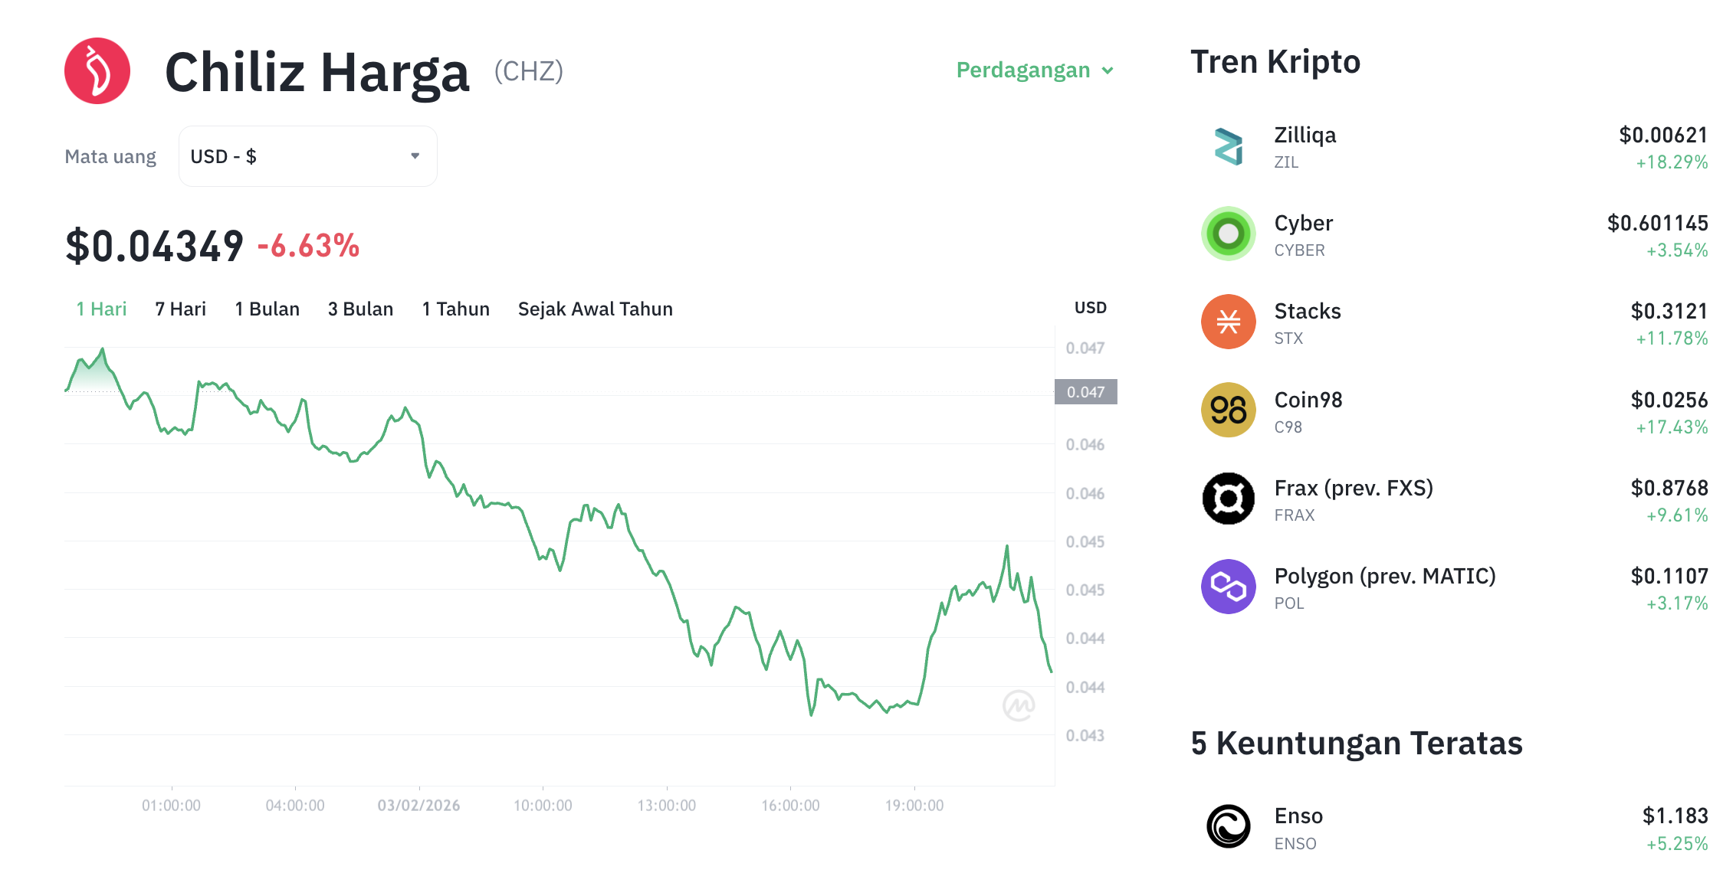Click the current price marker on the axis
Screen dimensions: 1723x873
1086,391
